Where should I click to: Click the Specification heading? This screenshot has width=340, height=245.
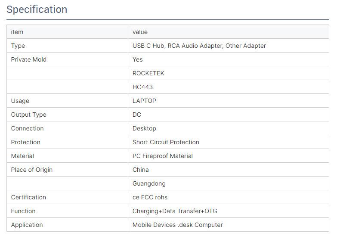(x=37, y=9)
